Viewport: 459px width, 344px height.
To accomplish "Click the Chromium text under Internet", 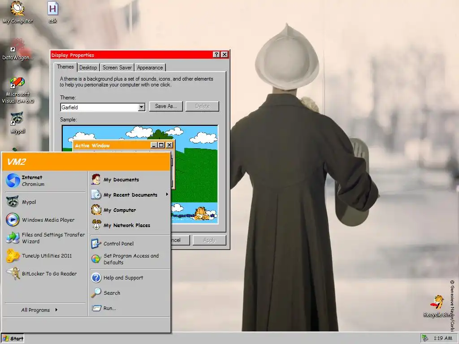I will [x=33, y=184].
